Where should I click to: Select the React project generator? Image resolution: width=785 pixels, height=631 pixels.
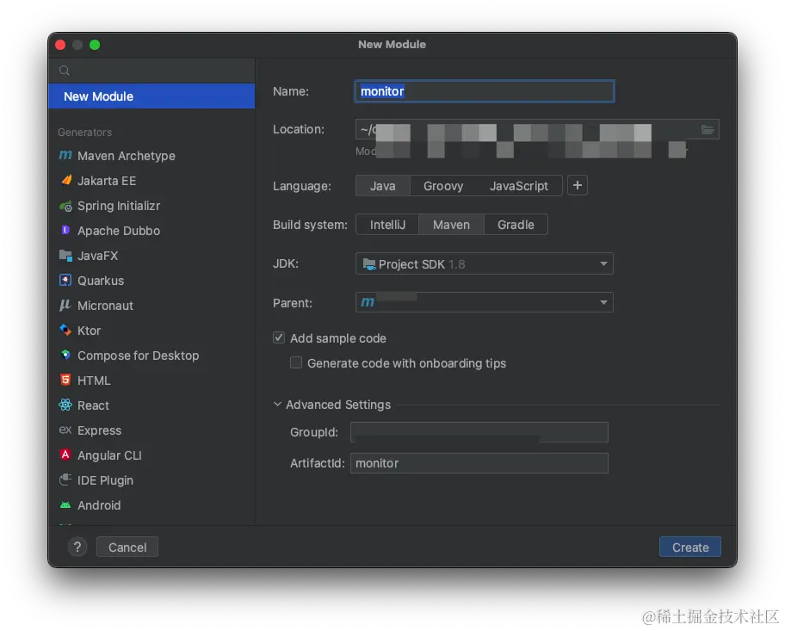click(91, 405)
